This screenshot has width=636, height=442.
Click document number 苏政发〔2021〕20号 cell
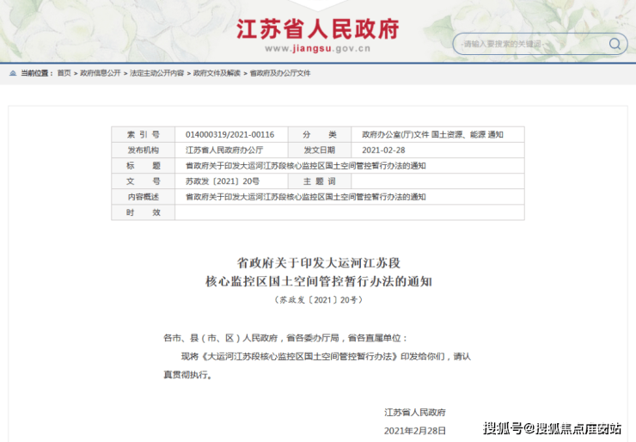tap(231, 181)
